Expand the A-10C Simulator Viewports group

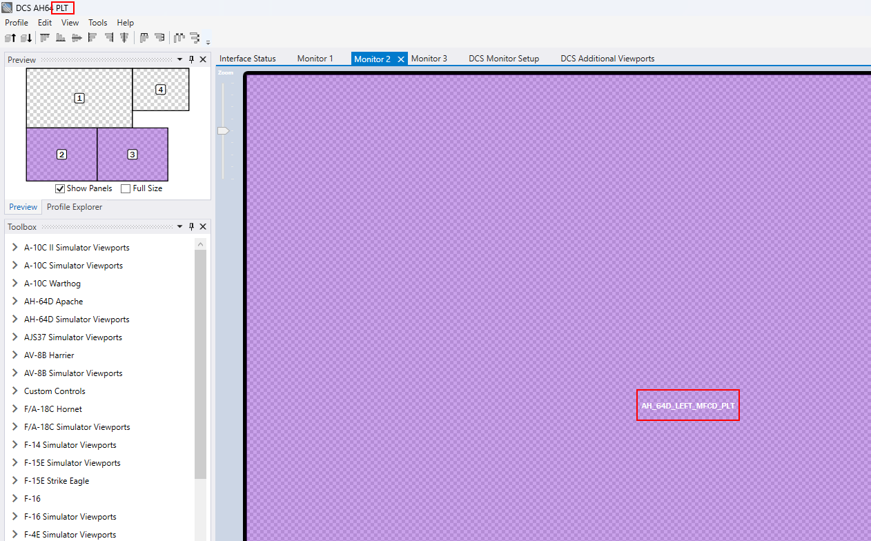point(14,265)
